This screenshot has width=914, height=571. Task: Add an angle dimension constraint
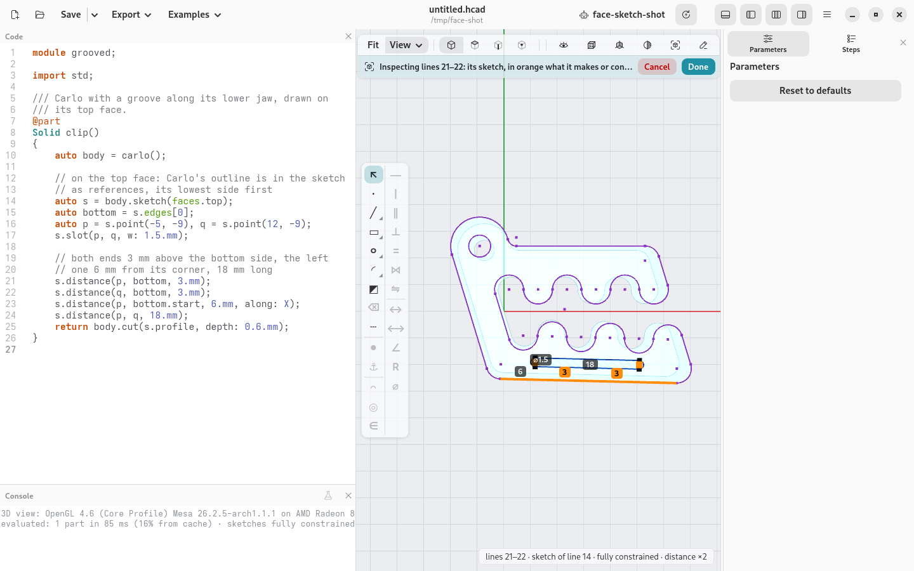pos(395,348)
